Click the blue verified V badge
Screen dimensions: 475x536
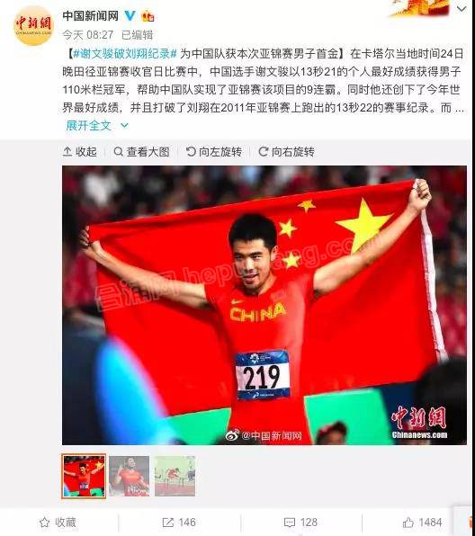tap(130, 15)
